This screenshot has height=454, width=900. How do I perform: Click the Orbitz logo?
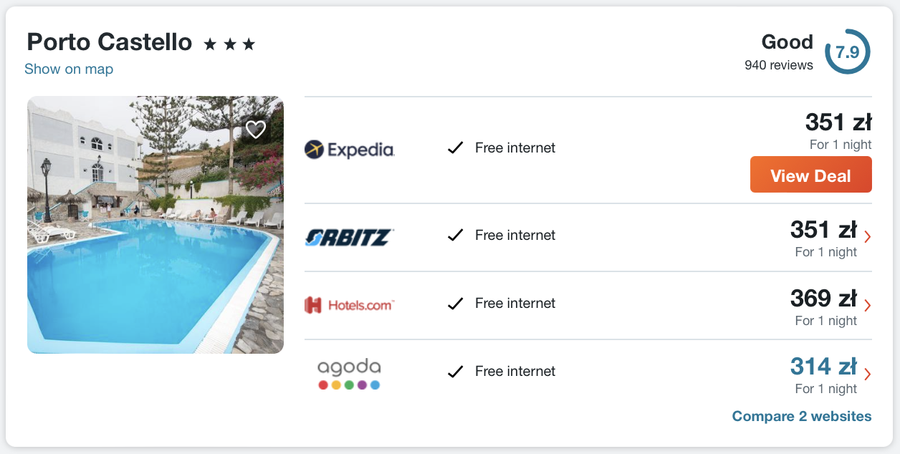[x=350, y=236]
